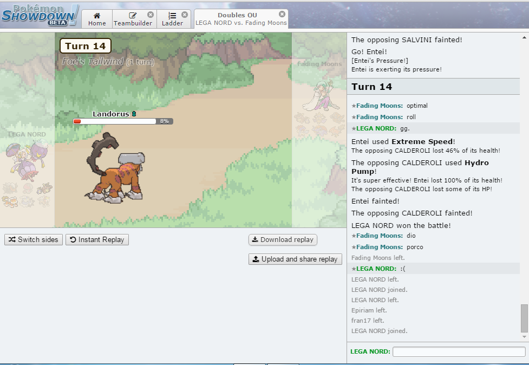Click 'Go! Entei!' log line

click(369, 51)
